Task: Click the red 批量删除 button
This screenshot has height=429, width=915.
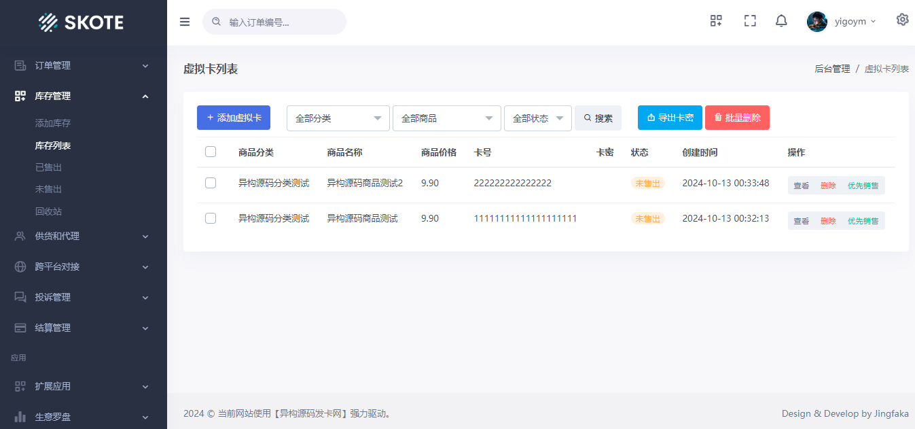Action: tap(737, 118)
